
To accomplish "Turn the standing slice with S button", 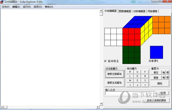I will 145,80.
